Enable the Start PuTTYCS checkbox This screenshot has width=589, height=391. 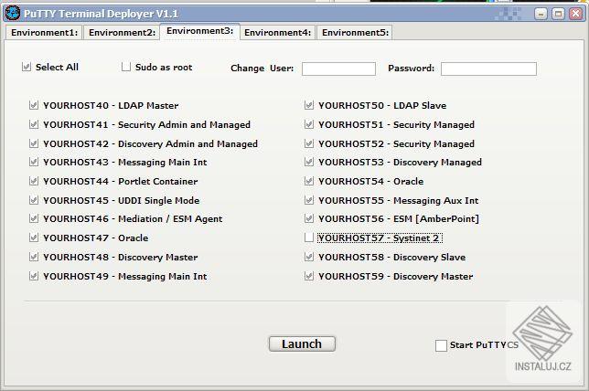coord(441,345)
